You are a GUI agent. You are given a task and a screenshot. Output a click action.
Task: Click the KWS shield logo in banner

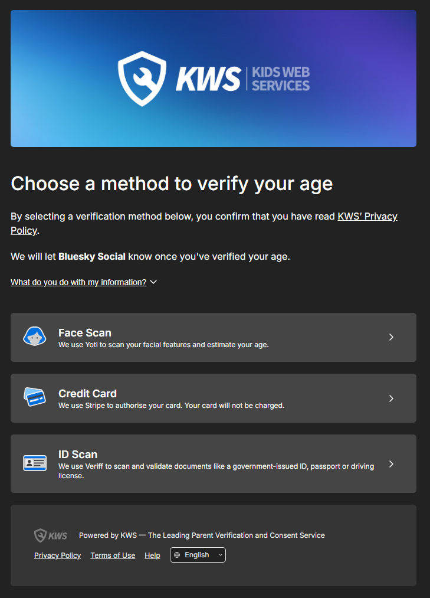(x=142, y=79)
